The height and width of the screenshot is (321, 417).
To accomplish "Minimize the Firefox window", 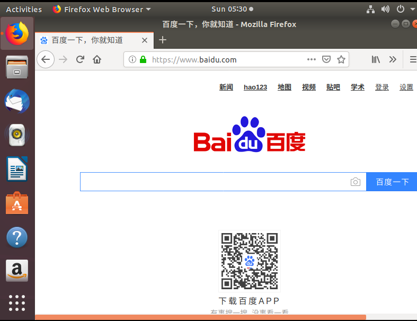I will (x=395, y=24).
